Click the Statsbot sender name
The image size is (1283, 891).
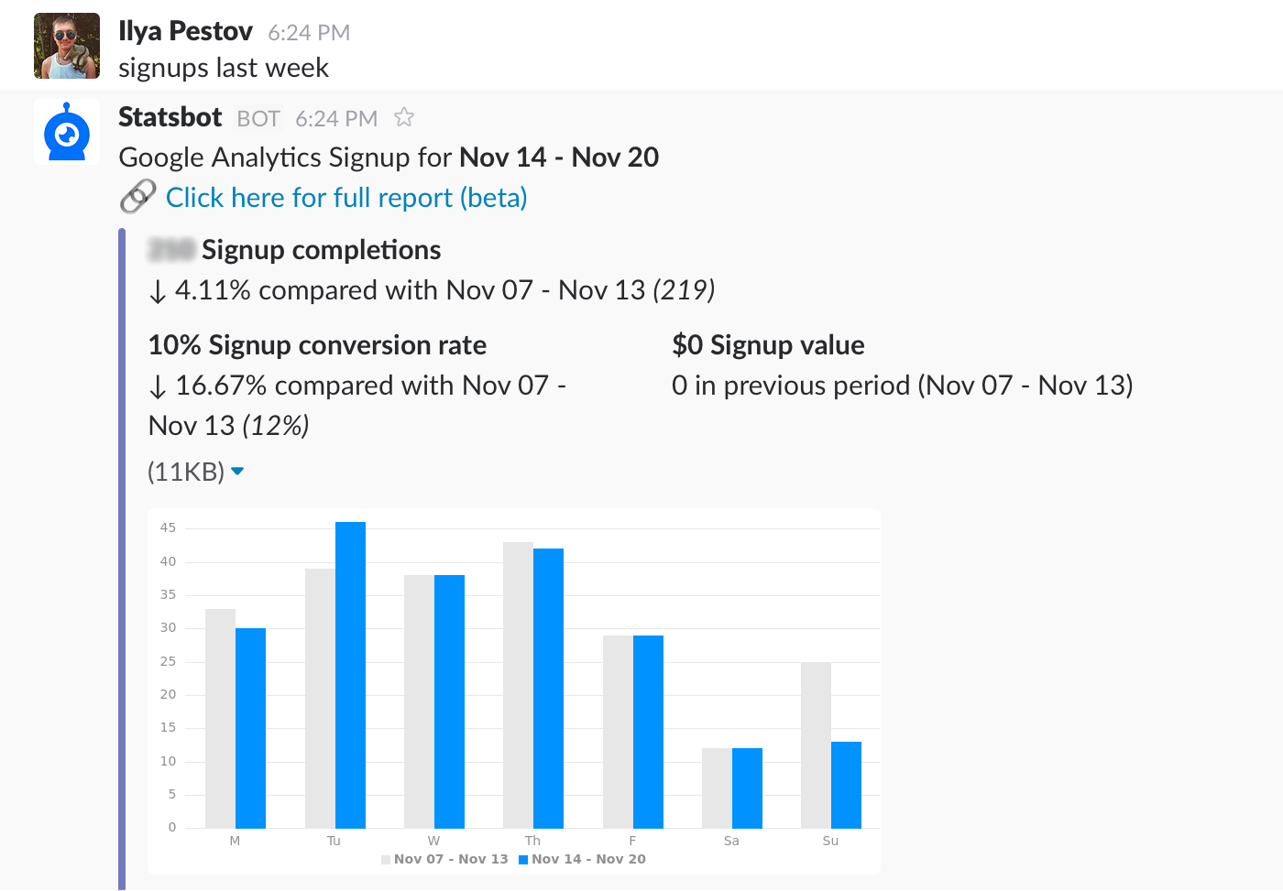(170, 117)
